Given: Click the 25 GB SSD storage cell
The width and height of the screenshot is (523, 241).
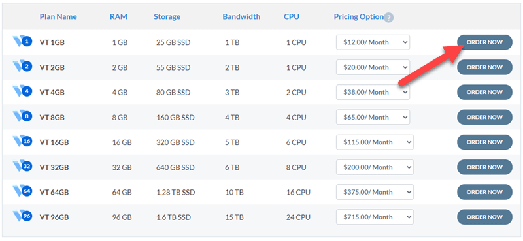Looking at the screenshot, I should tap(173, 42).
